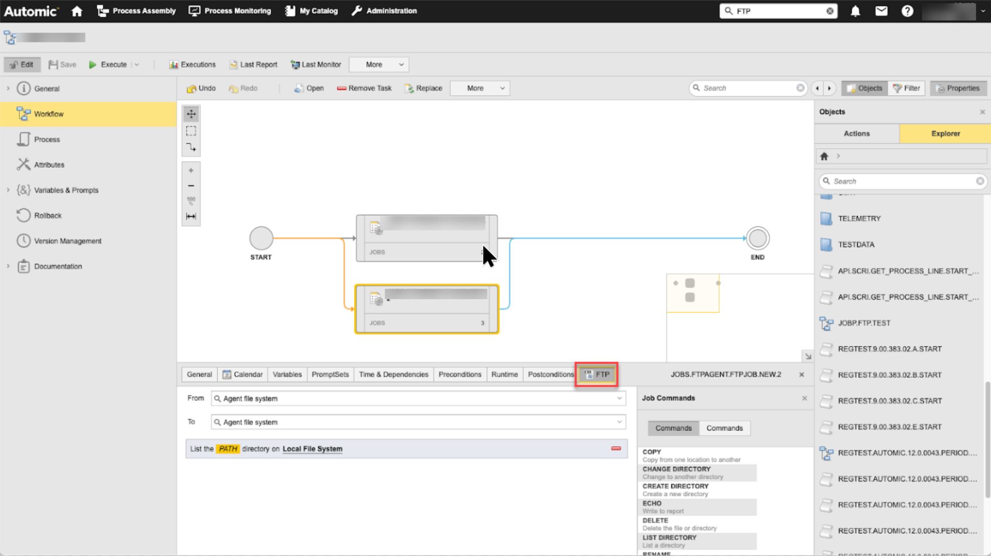Image resolution: width=991 pixels, height=556 pixels.
Task: Click the Explorer search input
Action: pyautogui.click(x=902, y=181)
